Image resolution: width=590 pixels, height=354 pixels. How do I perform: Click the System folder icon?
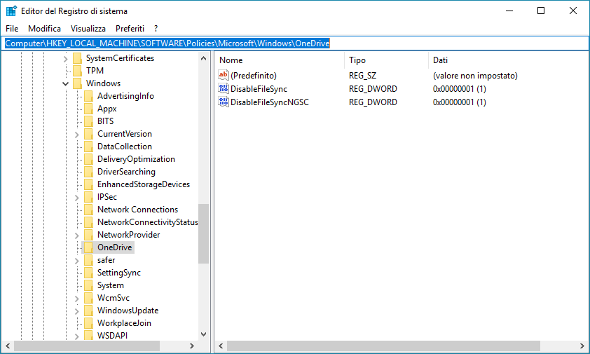coord(89,285)
